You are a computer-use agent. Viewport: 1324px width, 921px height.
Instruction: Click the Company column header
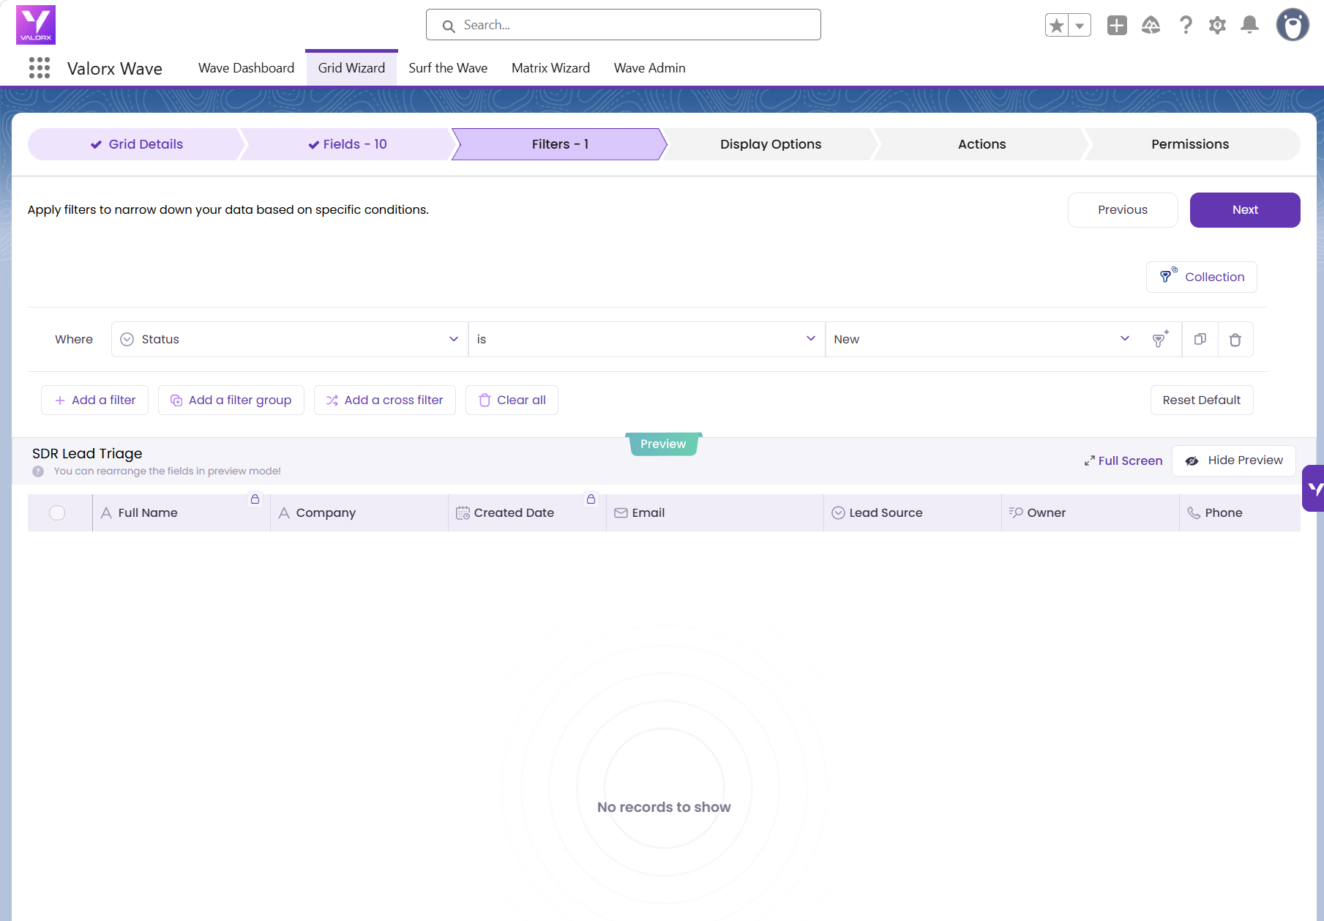tap(359, 513)
